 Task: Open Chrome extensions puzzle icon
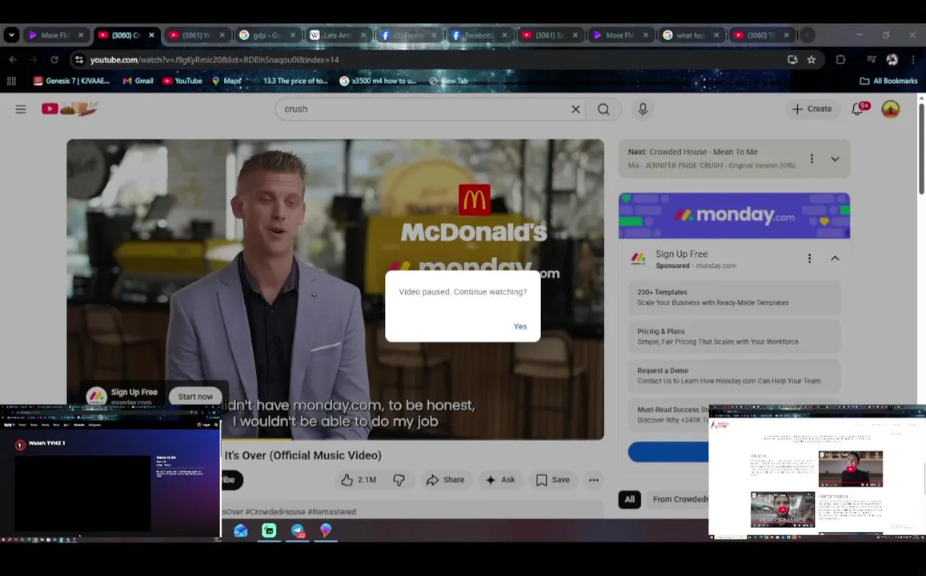[x=840, y=60]
